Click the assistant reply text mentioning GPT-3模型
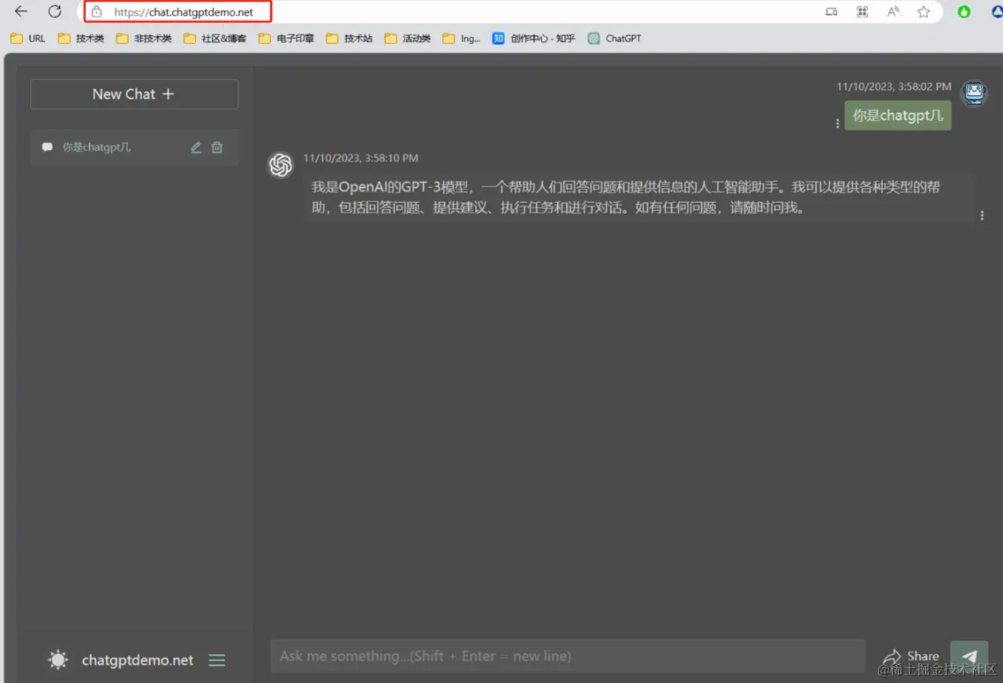Viewport: 1003px width, 683px height. click(625, 197)
